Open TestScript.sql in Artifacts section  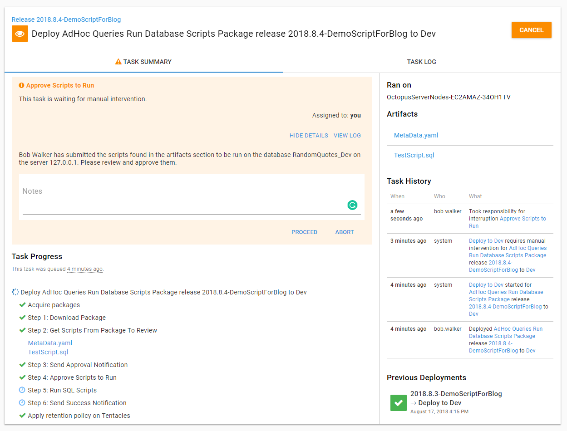414,155
